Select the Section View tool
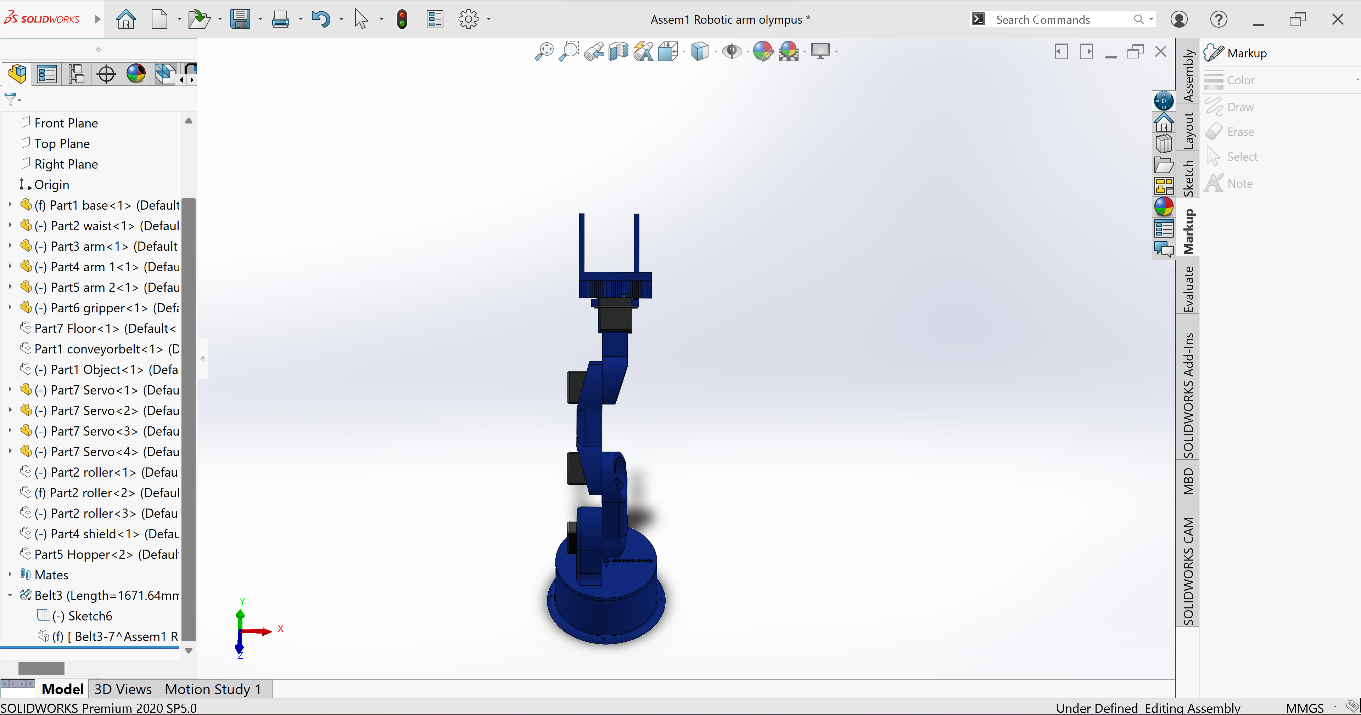The height and width of the screenshot is (715, 1361). [618, 51]
